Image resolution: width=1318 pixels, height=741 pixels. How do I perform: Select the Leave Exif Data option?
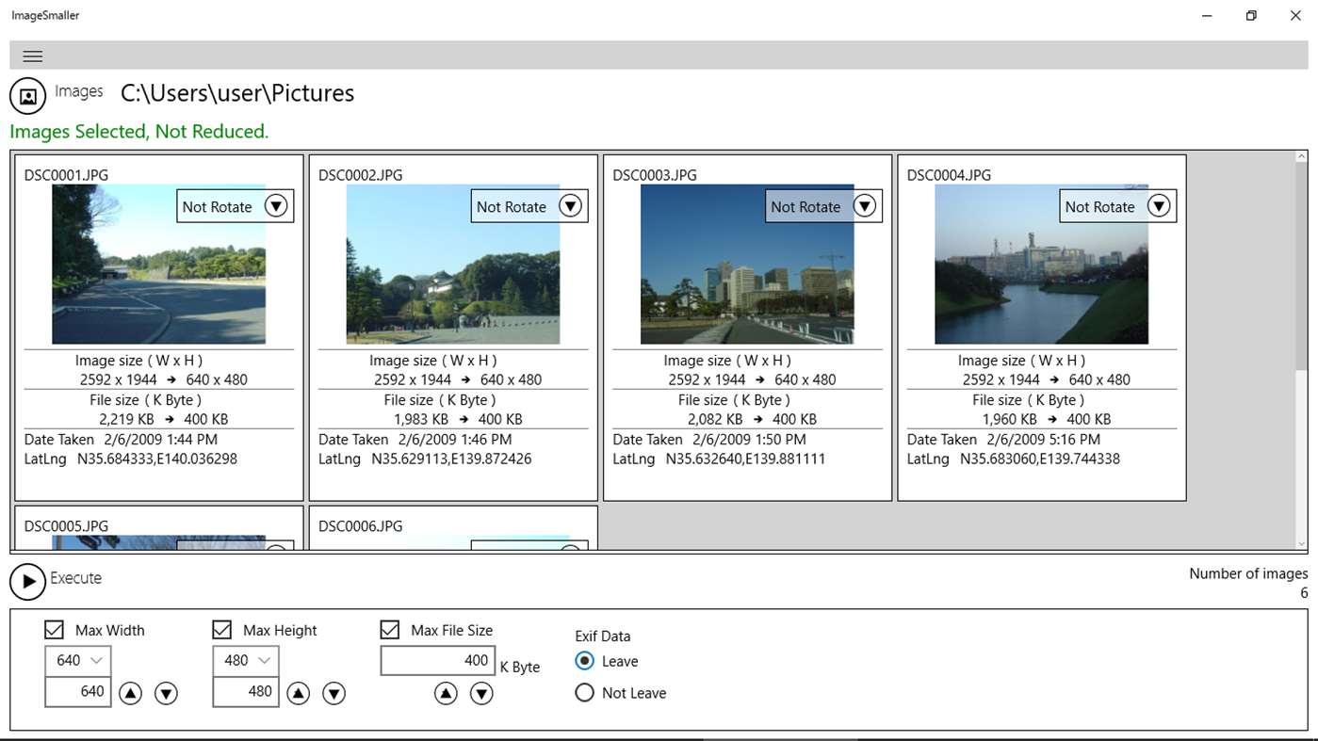[584, 661]
